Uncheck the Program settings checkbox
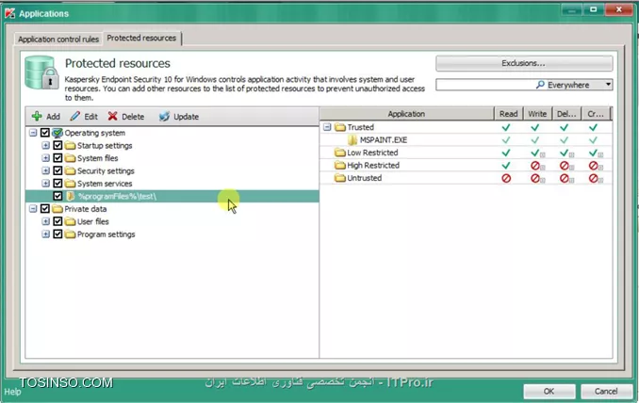The width and height of the screenshot is (639, 403). pos(57,234)
